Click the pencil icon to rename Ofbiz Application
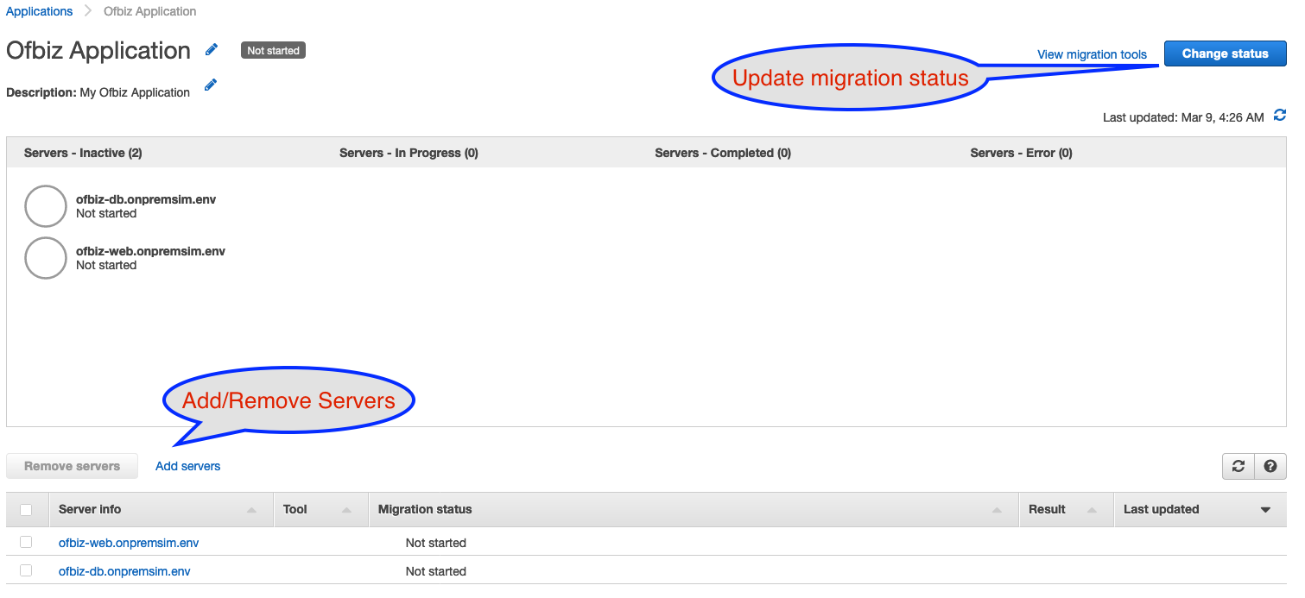 pyautogui.click(x=211, y=49)
